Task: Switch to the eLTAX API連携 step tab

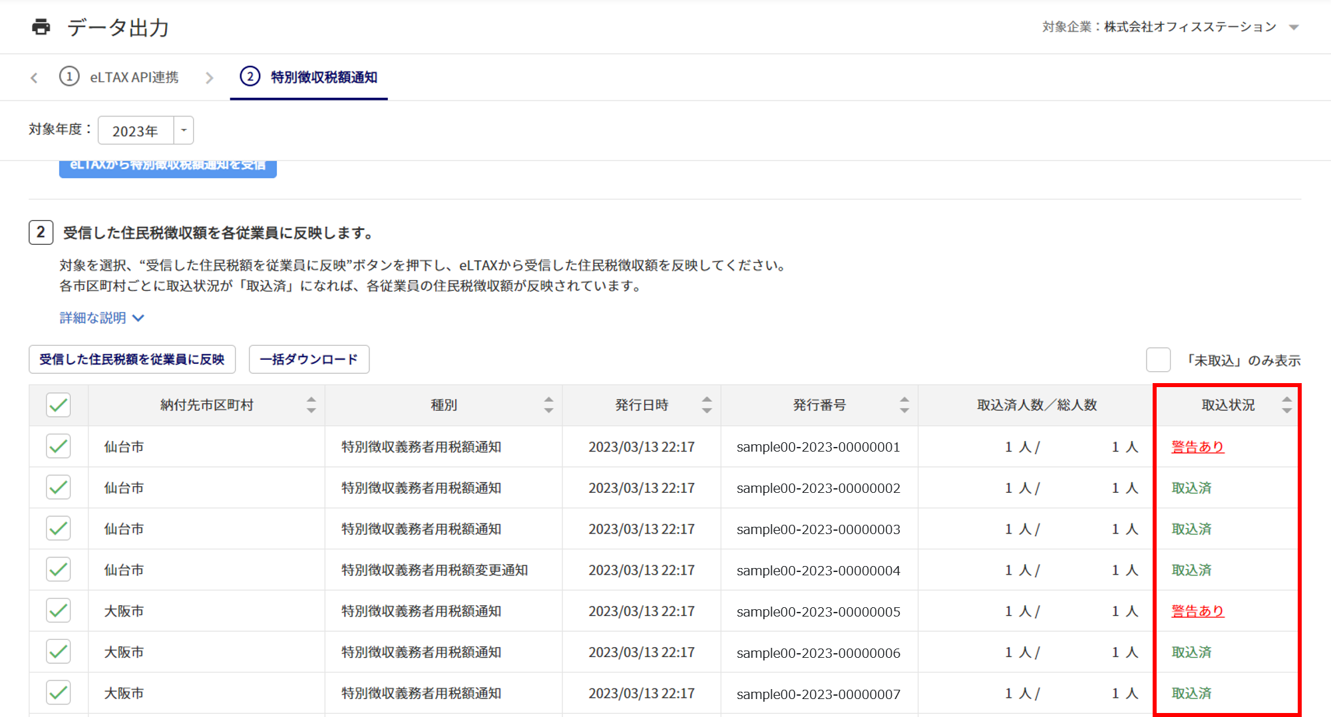Action: click(x=134, y=77)
